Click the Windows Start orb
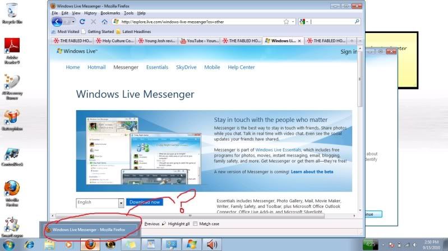448x251 pixels. point(8,244)
